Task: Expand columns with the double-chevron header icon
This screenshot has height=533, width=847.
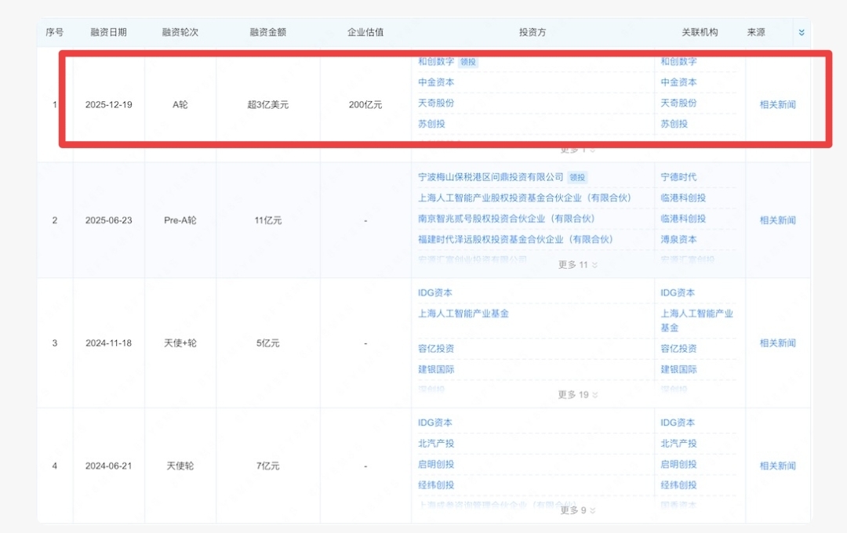Action: (801, 32)
